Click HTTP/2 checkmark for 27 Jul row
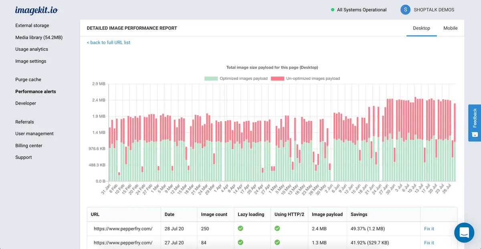 click(277, 243)
